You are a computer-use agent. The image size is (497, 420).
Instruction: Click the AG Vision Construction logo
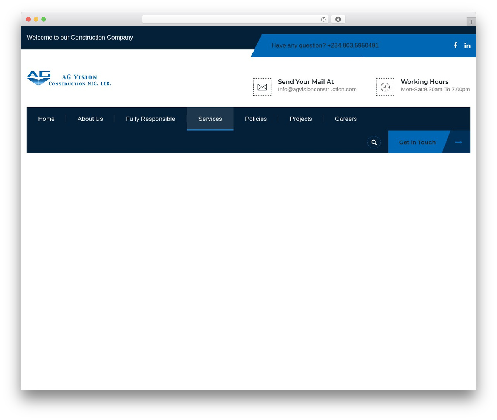point(69,78)
